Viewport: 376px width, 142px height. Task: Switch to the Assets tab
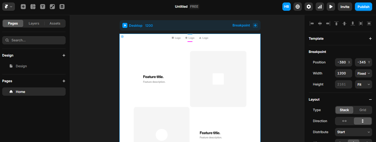point(55,23)
